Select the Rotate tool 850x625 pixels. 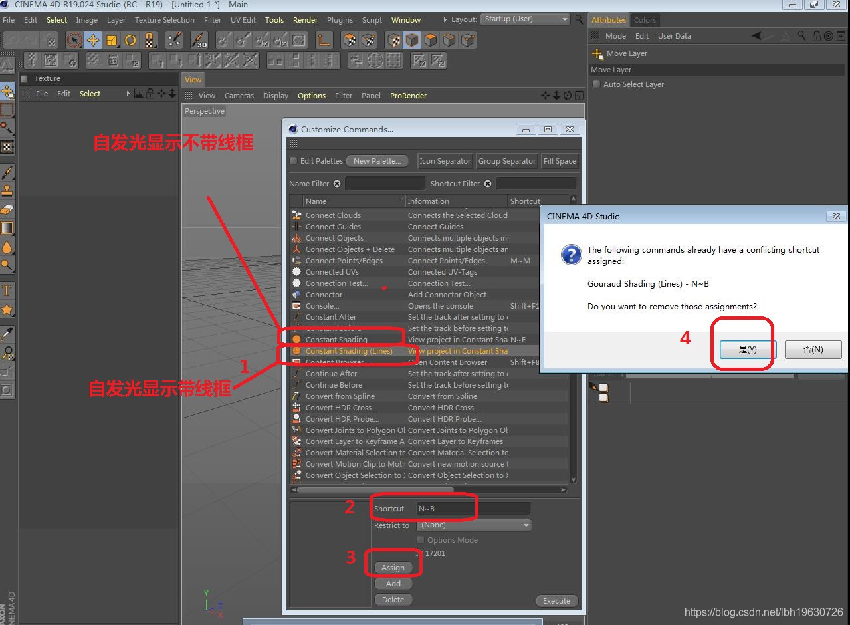click(130, 41)
